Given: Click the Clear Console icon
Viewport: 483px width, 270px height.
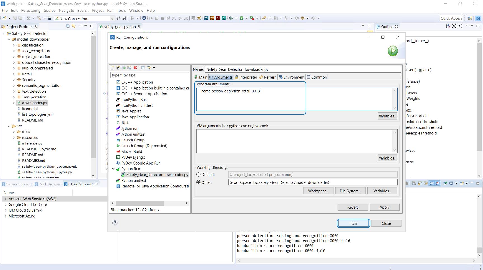Looking at the screenshot, I should (414, 183).
